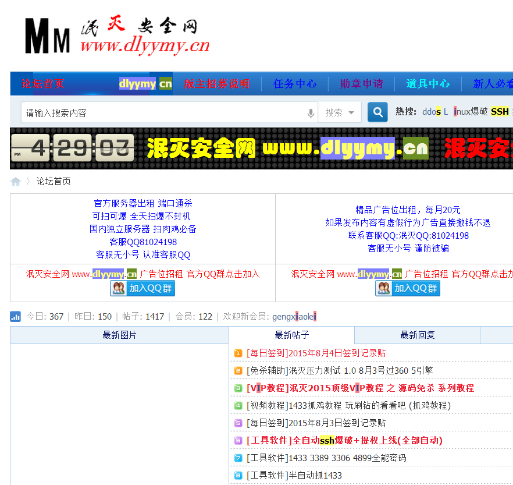Switch to the 最新图片 tab
Viewport: 513px width, 485px height.
tap(119, 335)
